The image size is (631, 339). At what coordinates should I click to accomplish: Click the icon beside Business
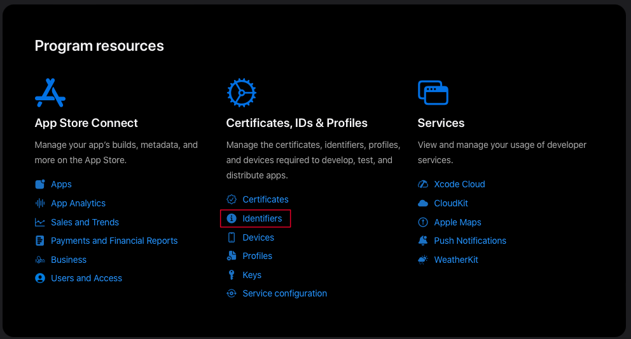coord(40,260)
